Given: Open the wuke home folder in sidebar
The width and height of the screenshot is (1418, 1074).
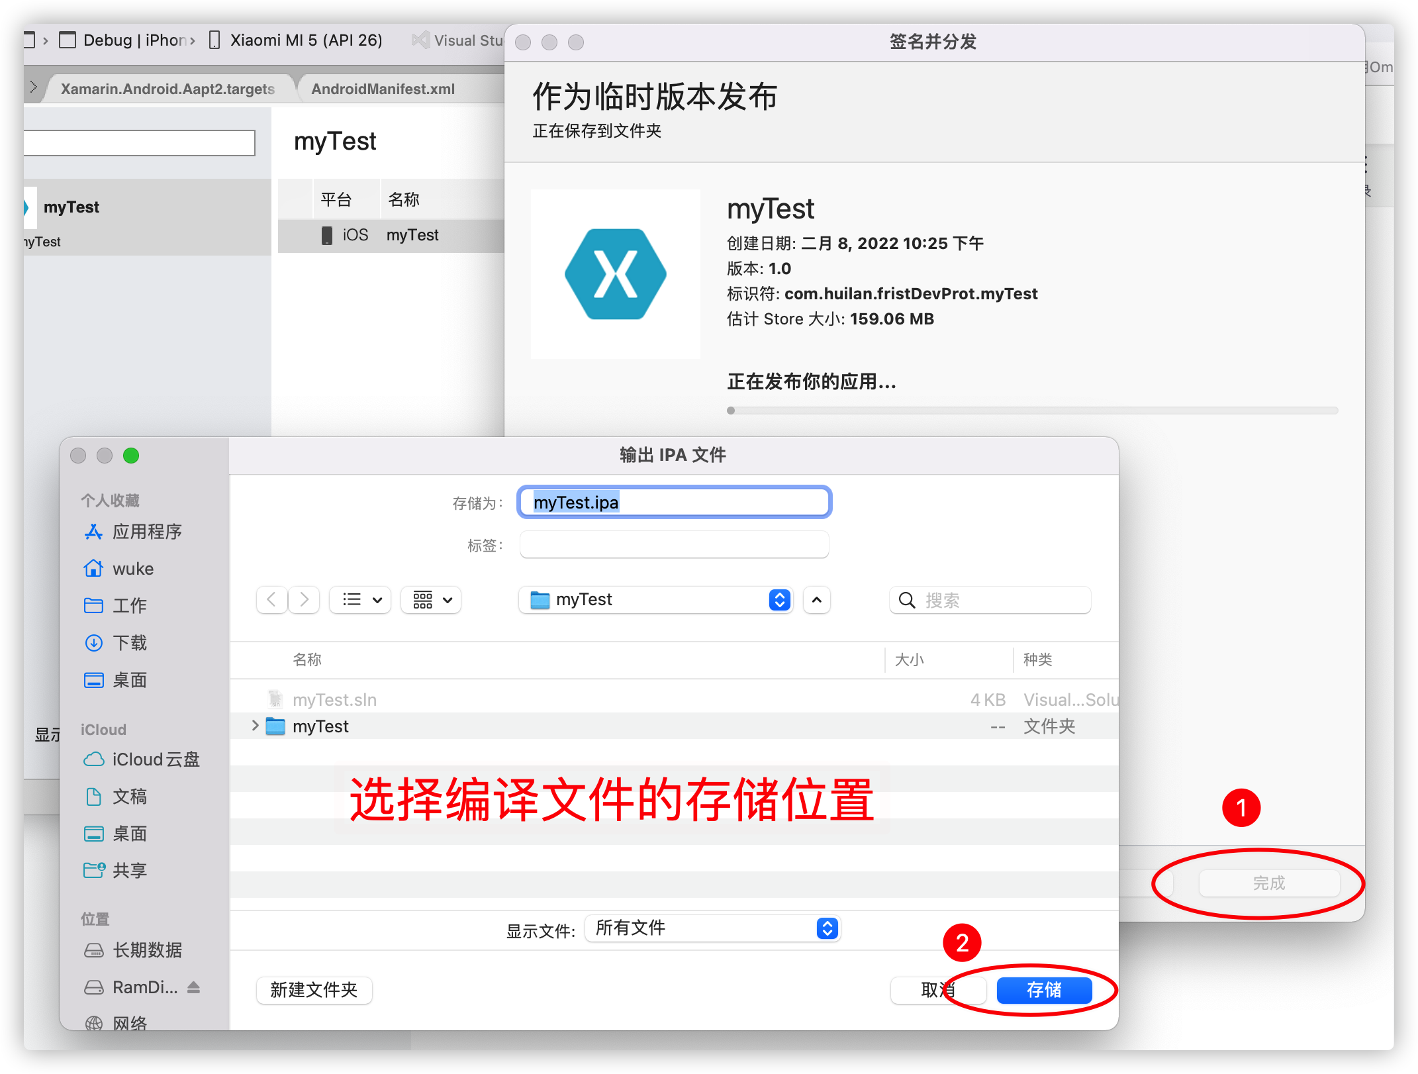Looking at the screenshot, I should (x=132, y=569).
